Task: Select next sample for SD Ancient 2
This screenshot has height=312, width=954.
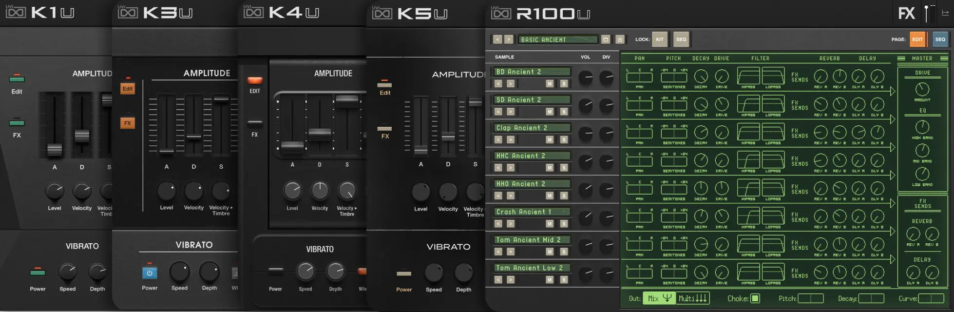Action: coord(510,112)
